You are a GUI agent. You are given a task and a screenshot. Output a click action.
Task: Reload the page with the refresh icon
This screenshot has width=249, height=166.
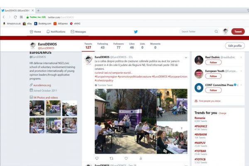coord(15,17)
